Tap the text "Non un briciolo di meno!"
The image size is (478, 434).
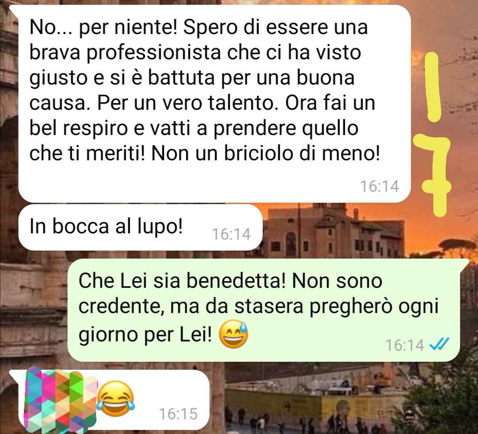[x=266, y=153]
